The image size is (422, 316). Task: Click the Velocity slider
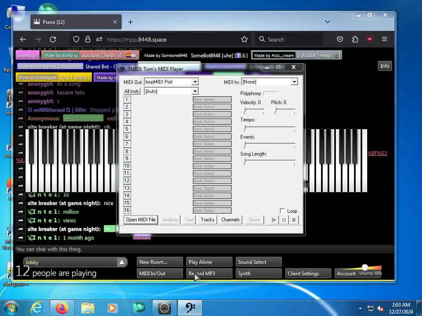(x=254, y=110)
